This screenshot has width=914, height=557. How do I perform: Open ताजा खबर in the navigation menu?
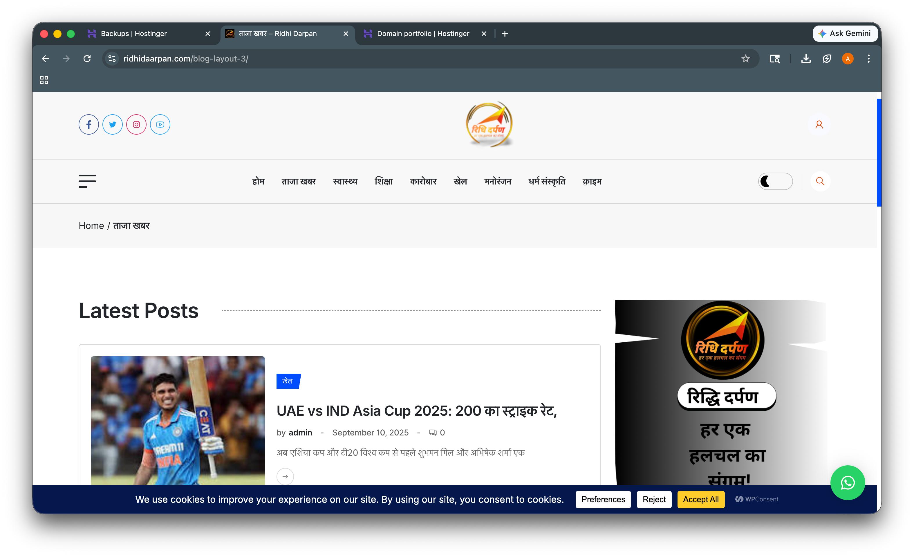click(299, 181)
